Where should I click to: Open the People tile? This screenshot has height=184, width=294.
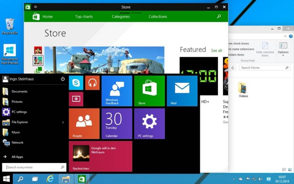pyautogui.click(x=84, y=124)
